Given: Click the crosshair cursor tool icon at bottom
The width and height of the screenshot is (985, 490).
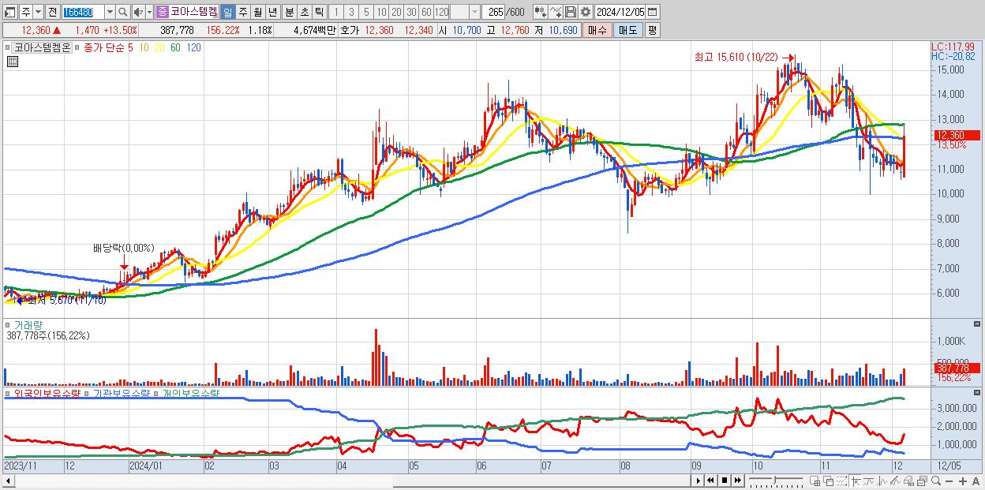Looking at the screenshot, I should [x=856, y=481].
